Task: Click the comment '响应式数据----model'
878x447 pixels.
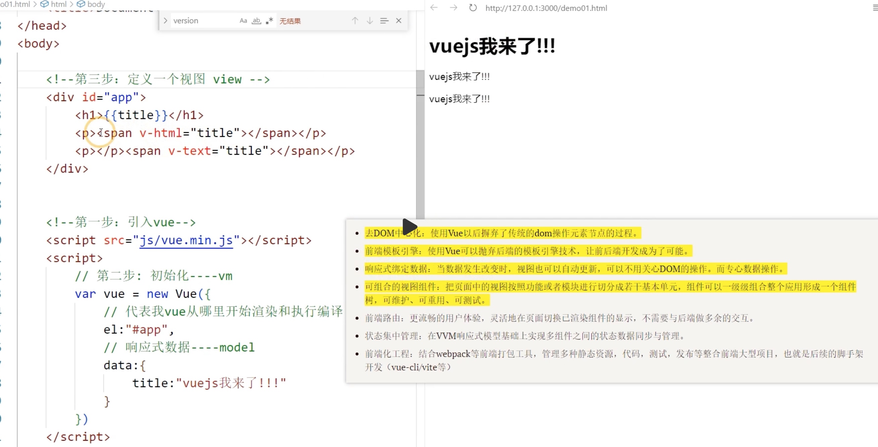Action: 179,347
